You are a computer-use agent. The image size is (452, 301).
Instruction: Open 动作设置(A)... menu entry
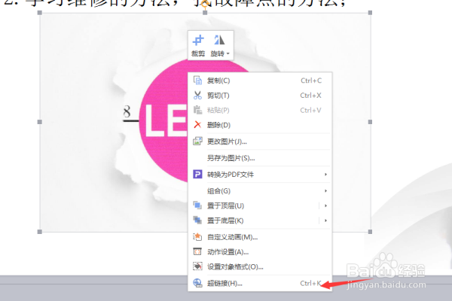pos(260,252)
